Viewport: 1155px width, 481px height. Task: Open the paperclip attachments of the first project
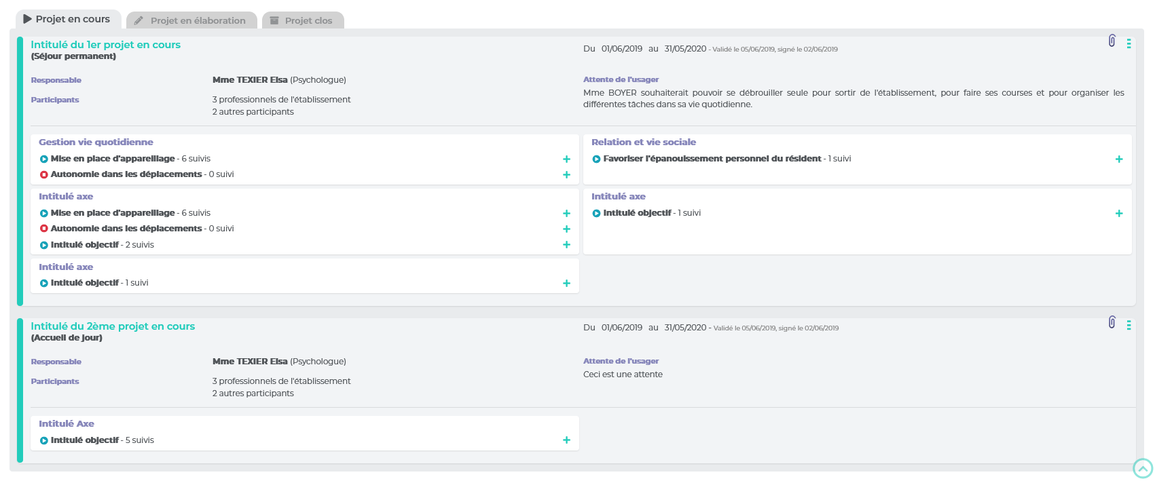click(1112, 41)
